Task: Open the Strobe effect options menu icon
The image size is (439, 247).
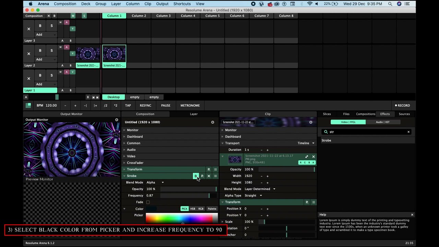Action: pos(215,176)
